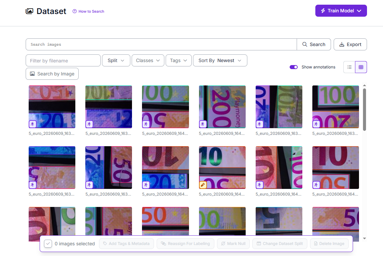Open the Train Model dropdown
Screen dimensions: 383x256
(x=341, y=11)
